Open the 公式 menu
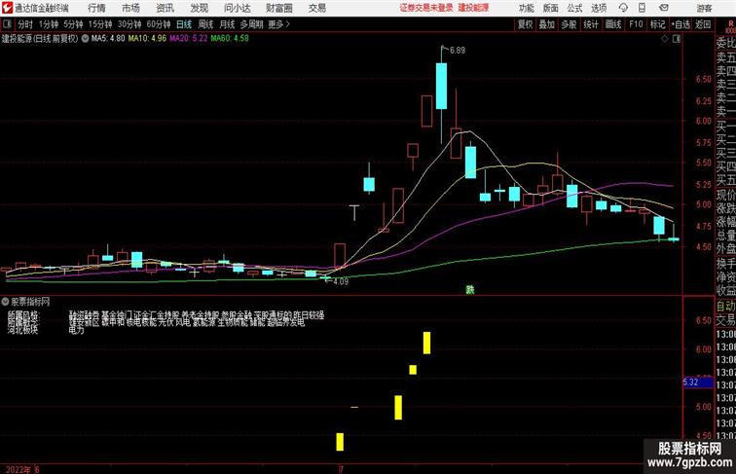The image size is (736, 474). click(x=574, y=8)
